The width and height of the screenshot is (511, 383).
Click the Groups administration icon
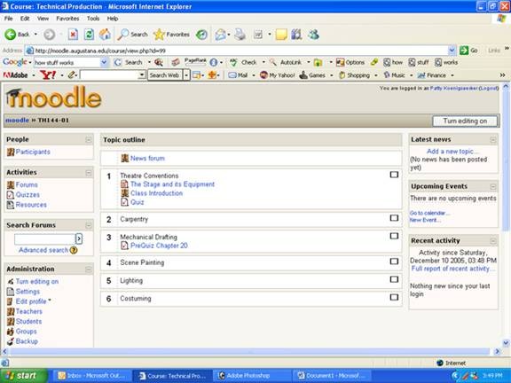(x=11, y=332)
